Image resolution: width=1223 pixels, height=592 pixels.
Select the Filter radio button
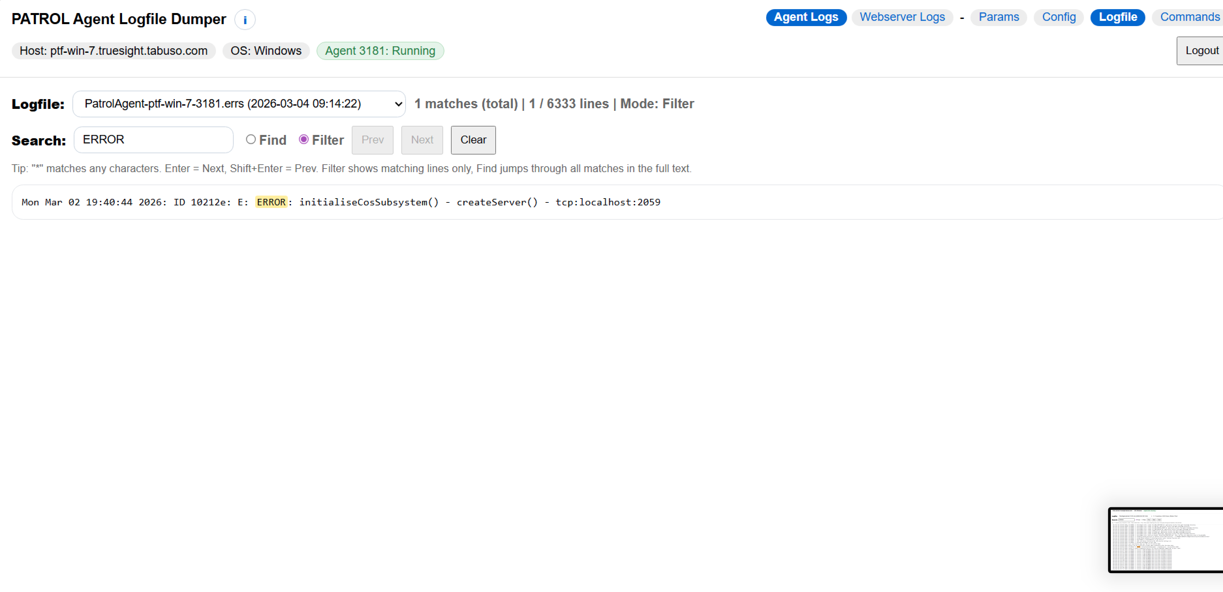304,140
